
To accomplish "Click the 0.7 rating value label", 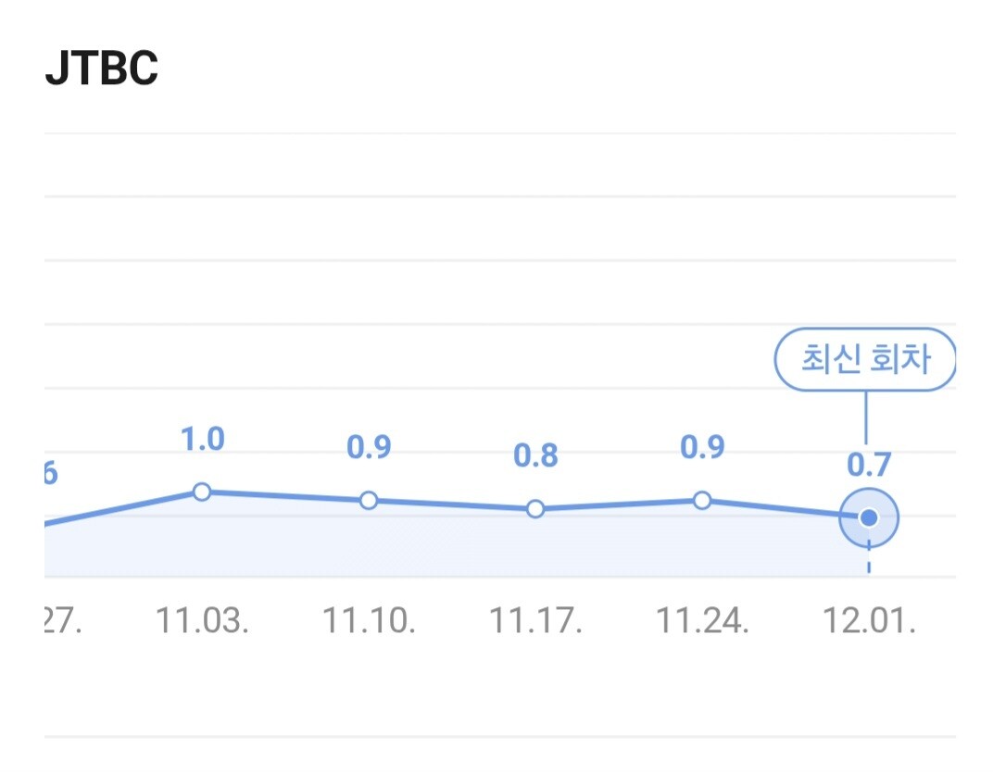I will click(x=869, y=465).
